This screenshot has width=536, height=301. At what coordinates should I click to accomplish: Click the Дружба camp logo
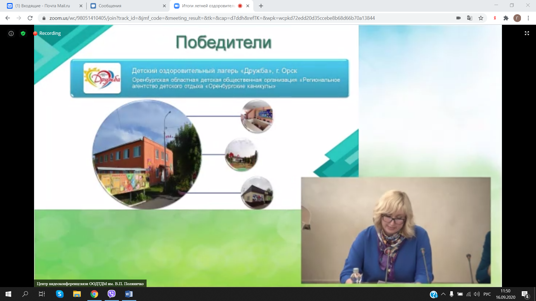[x=102, y=78]
